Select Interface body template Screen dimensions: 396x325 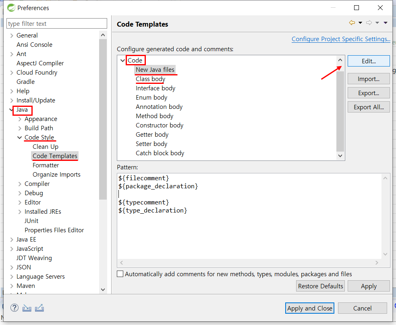point(155,88)
